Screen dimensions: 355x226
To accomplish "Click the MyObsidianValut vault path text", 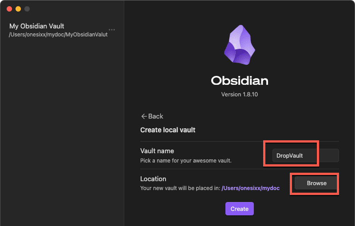I will [x=58, y=35].
